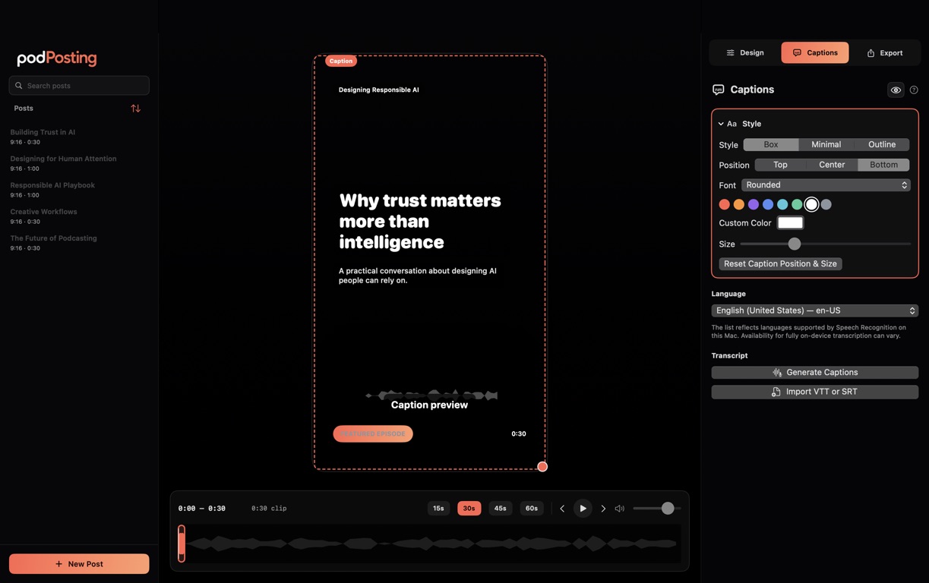Click the Search posts field
Image resolution: width=929 pixels, height=583 pixels.
pyautogui.click(x=79, y=86)
